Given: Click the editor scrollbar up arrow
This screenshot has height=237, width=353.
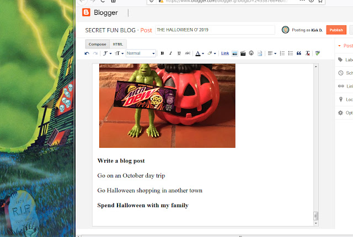Looking at the screenshot, I should 316,67.
